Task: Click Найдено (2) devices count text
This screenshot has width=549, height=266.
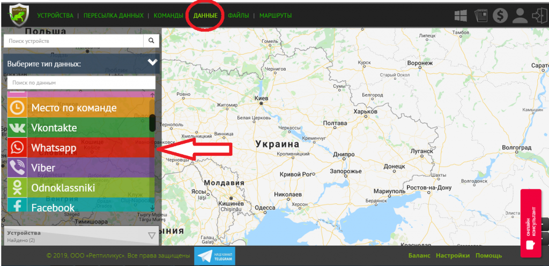Action: tap(21, 240)
